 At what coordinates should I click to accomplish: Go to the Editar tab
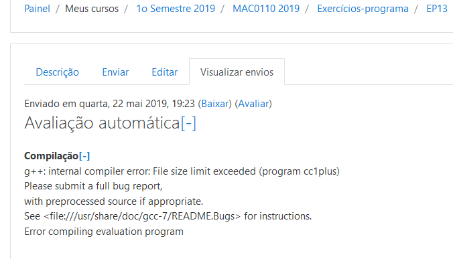[165, 72]
